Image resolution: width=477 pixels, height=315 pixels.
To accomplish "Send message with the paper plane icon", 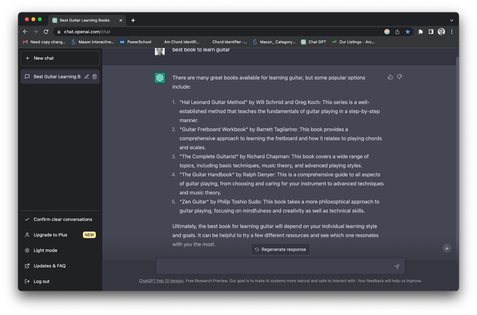I will click(x=397, y=267).
